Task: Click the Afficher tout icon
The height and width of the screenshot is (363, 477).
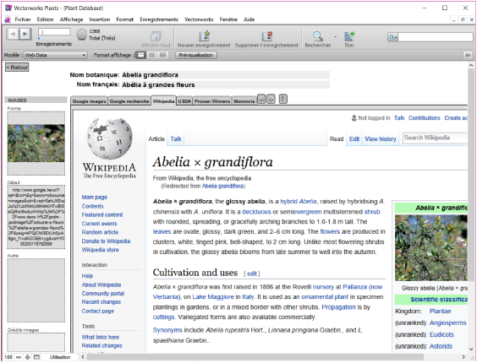Action: 156,36
